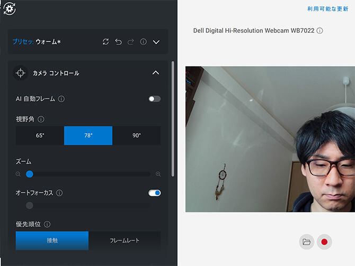Click the disabled manual focus slider
The height and width of the screenshot is (266, 355).
click(88, 205)
